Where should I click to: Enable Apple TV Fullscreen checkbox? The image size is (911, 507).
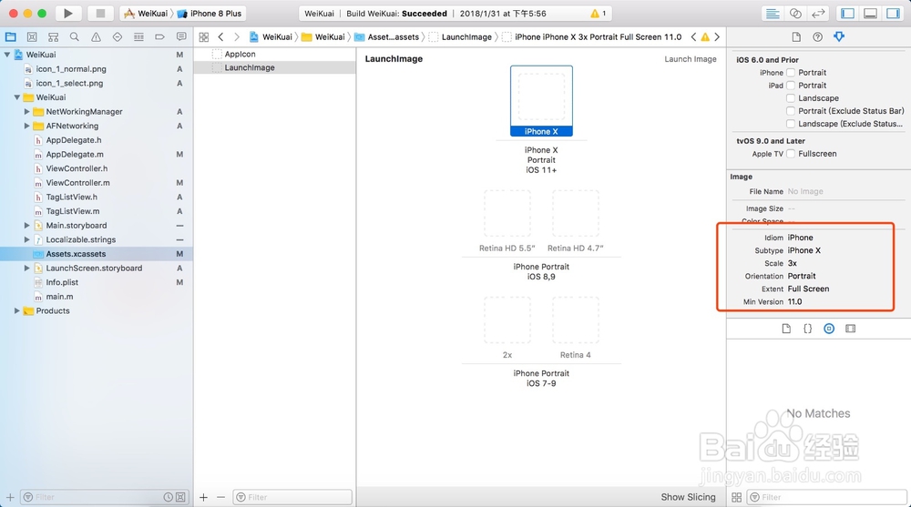791,154
